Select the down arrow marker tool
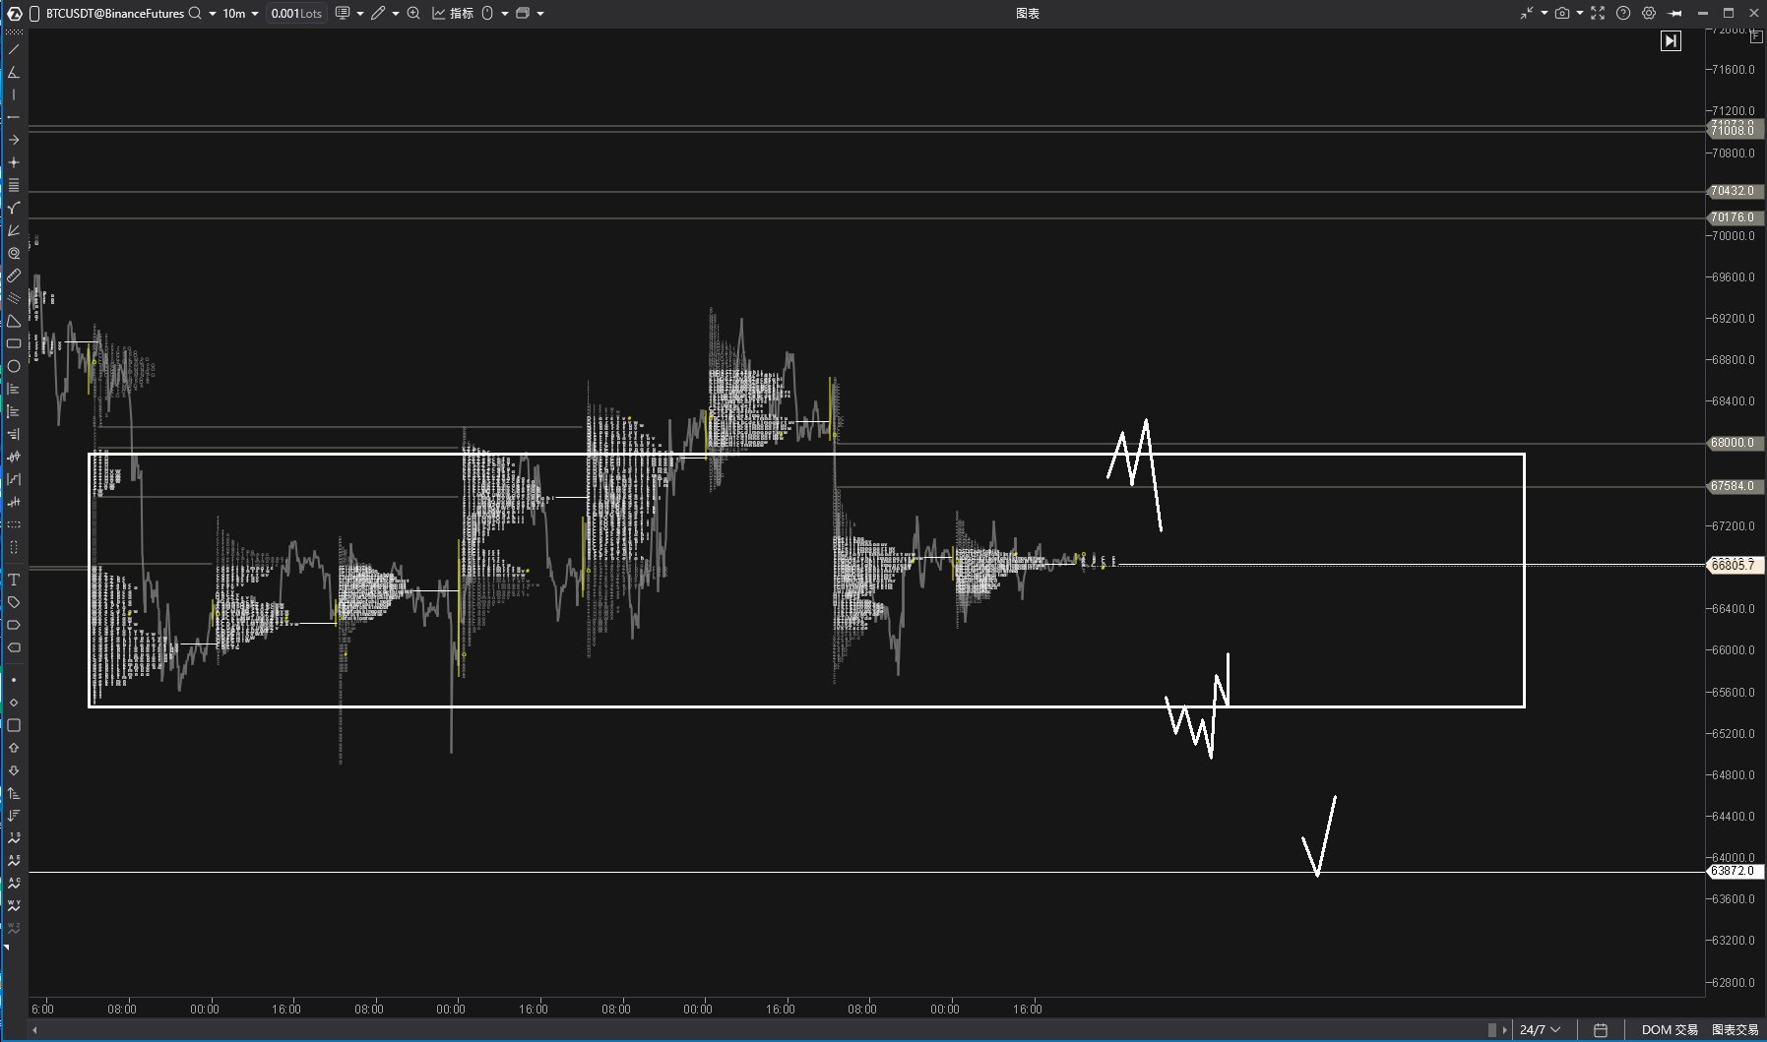 (14, 770)
